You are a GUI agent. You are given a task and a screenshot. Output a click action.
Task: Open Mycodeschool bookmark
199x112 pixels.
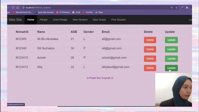22,12
